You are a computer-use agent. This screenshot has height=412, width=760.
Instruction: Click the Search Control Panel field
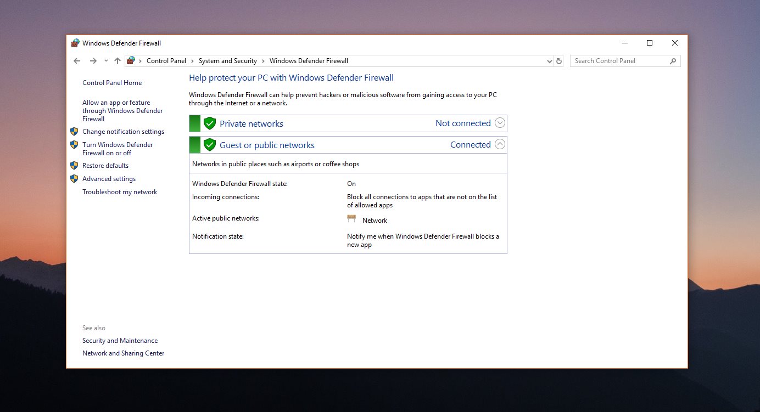click(619, 61)
